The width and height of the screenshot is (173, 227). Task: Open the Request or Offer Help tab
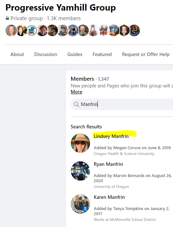146,54
